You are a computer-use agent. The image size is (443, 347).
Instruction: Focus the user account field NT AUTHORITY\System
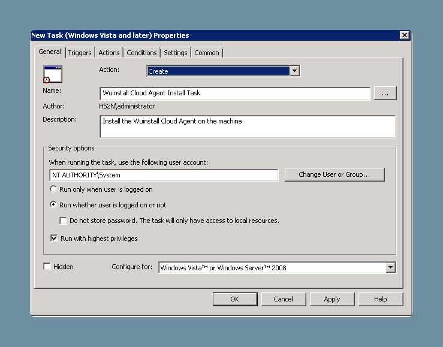pyautogui.click(x=164, y=175)
